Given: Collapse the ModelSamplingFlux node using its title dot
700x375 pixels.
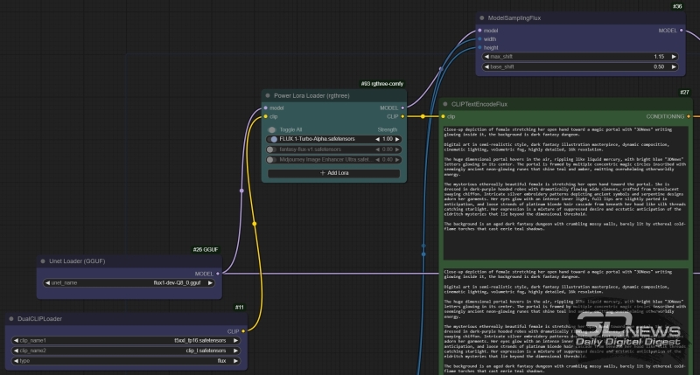Looking at the screenshot, I should click(x=482, y=17).
